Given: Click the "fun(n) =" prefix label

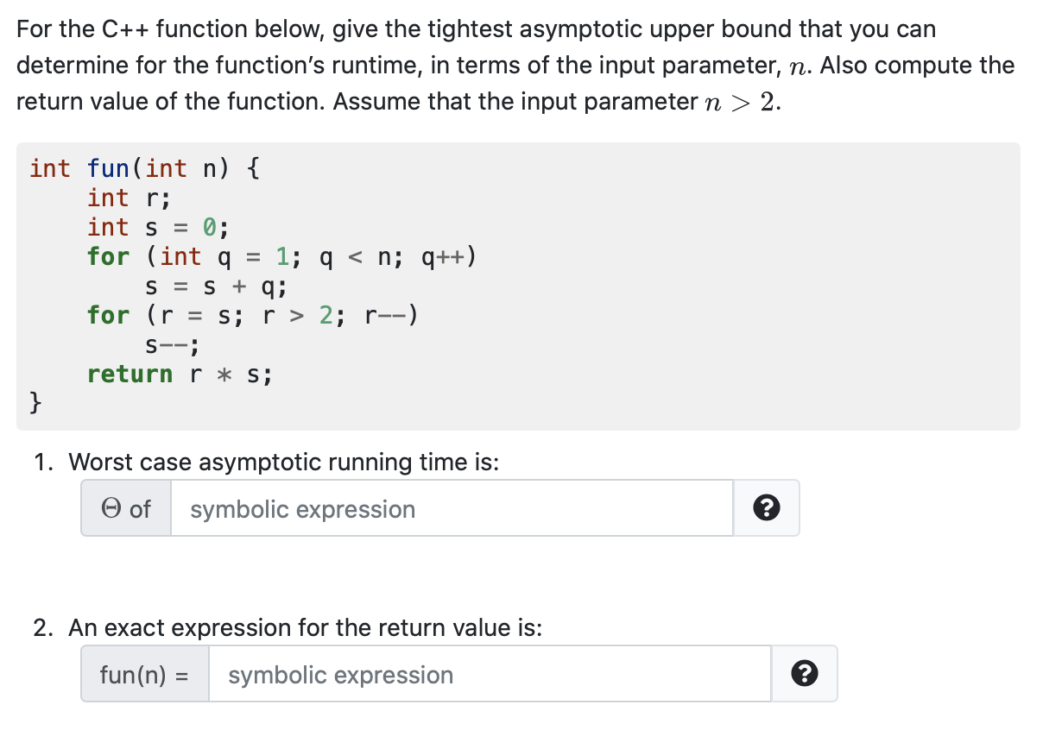Looking at the screenshot, I should click(x=144, y=675).
